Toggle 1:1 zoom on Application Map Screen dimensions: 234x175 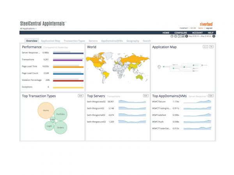click(x=205, y=47)
